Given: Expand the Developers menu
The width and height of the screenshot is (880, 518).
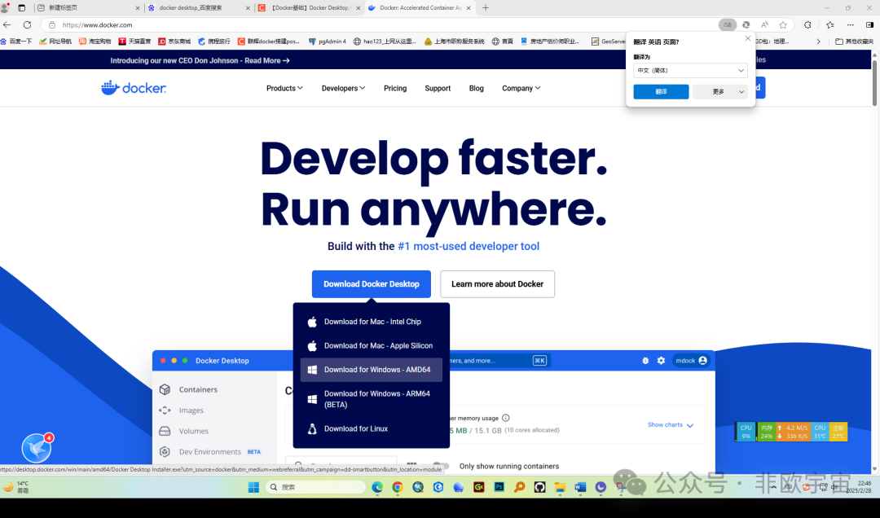Looking at the screenshot, I should (344, 88).
